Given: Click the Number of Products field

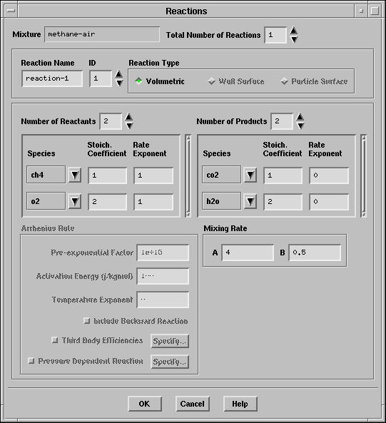Looking at the screenshot, I should tap(282, 121).
